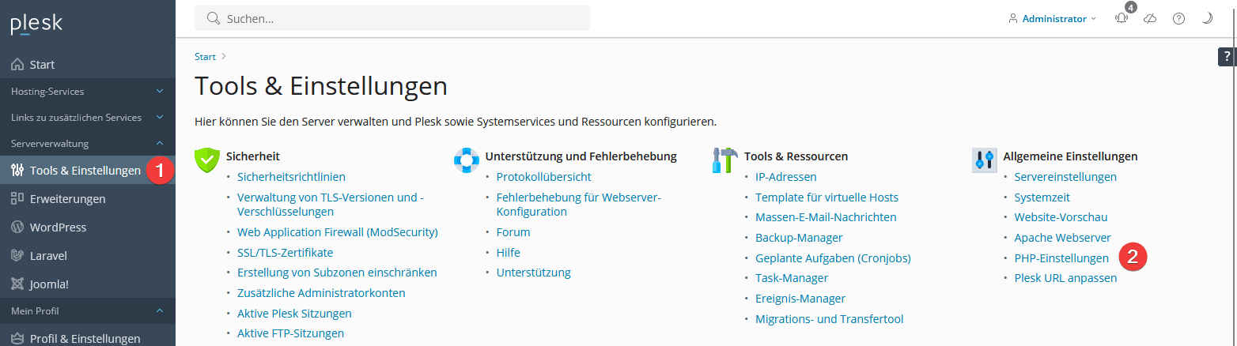Screen dimensions: 1237x346
Task: Open Aktive FTP-Sitzungen link
Action: point(290,333)
